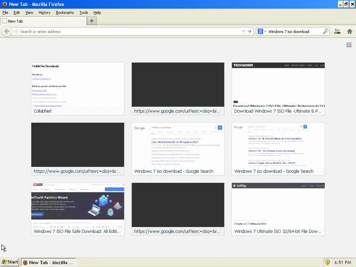
Task: Open a new tab with plus button
Action: 92,21
